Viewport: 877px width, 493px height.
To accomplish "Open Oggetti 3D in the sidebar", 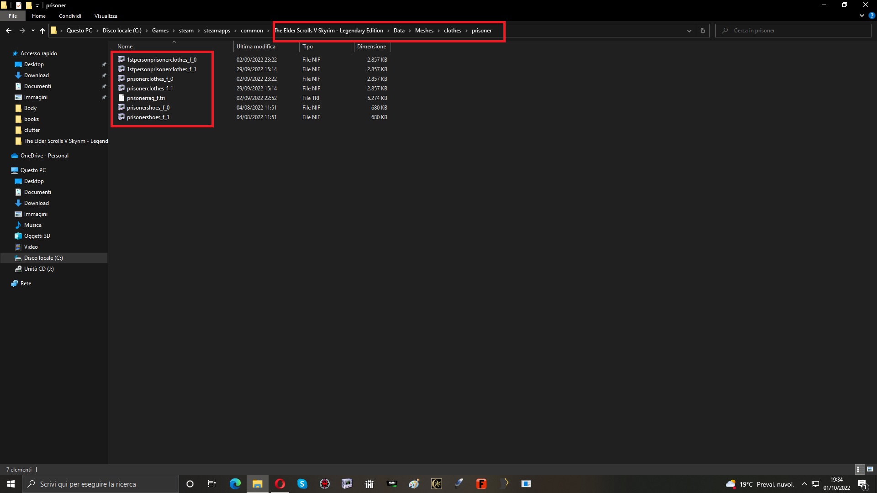I will coord(37,236).
